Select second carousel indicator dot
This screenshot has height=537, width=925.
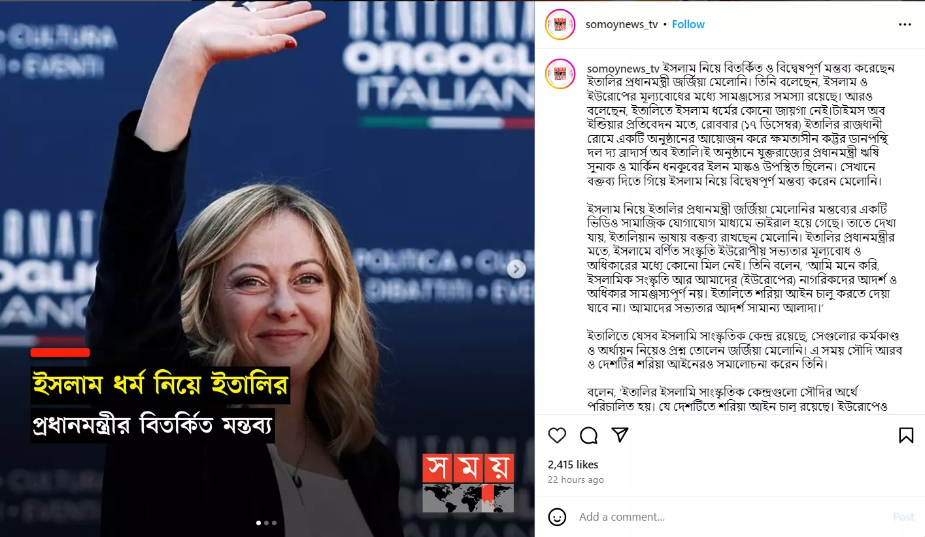click(266, 523)
